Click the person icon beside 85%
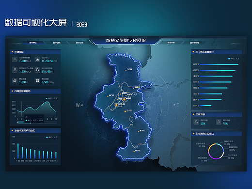The height and width of the screenshot is (189, 252). click(196, 122)
